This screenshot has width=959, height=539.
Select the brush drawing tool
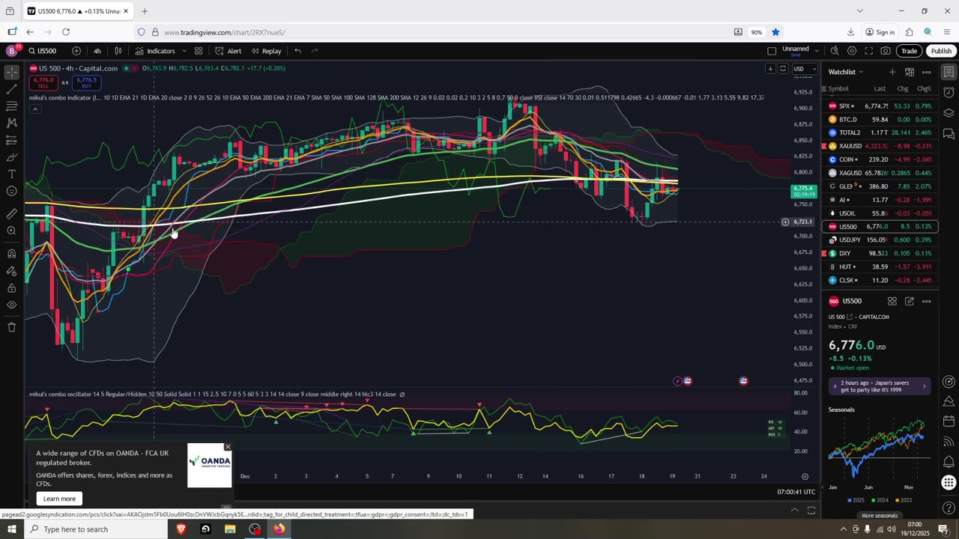(x=11, y=157)
